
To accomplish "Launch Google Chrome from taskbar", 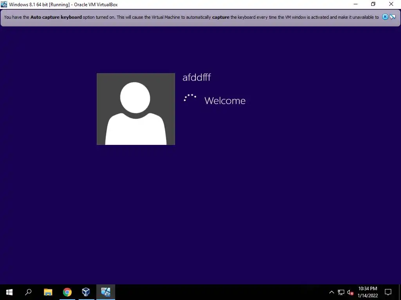I will point(67,292).
